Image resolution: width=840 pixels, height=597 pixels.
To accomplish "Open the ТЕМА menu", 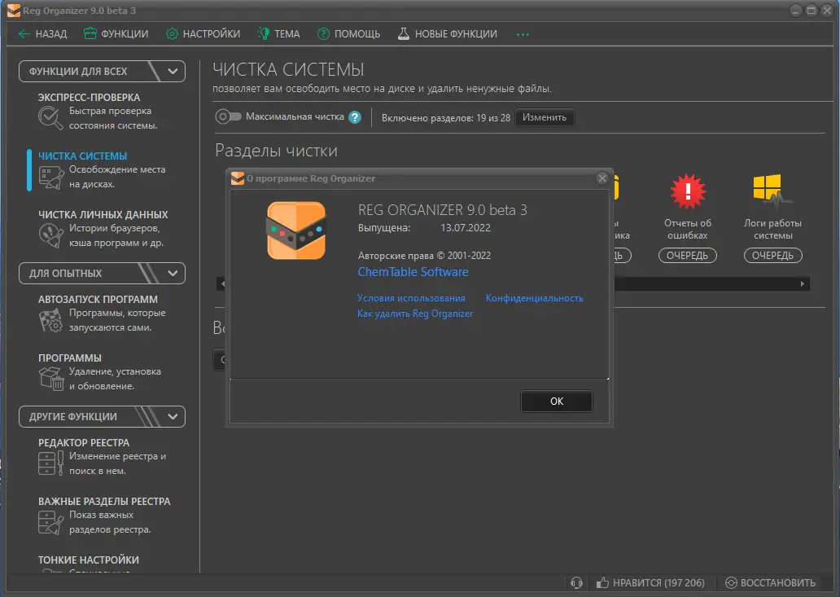I will pyautogui.click(x=278, y=33).
